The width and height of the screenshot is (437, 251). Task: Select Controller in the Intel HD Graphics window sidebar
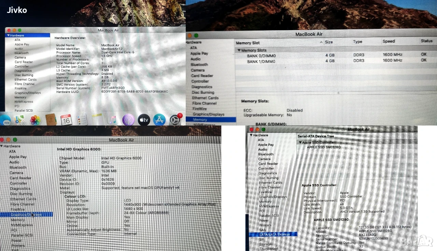tap(18, 183)
